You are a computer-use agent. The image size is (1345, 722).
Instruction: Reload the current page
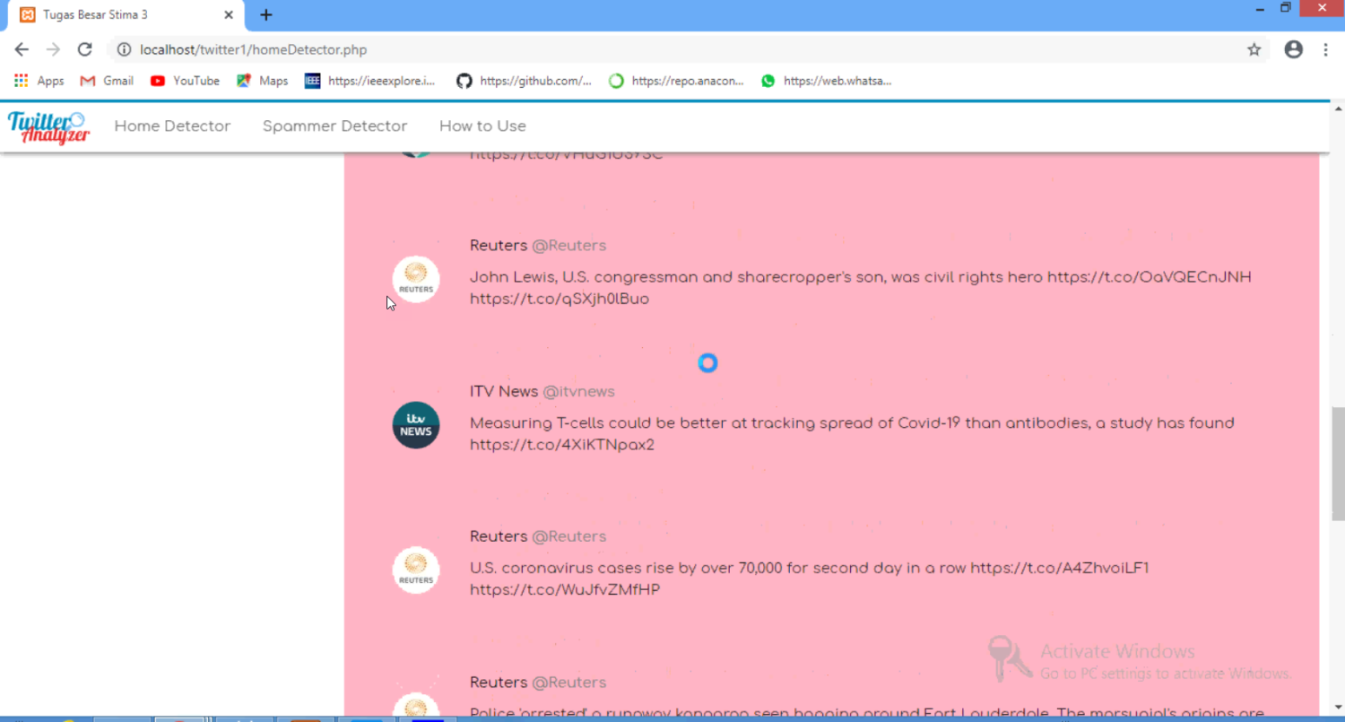tap(84, 50)
